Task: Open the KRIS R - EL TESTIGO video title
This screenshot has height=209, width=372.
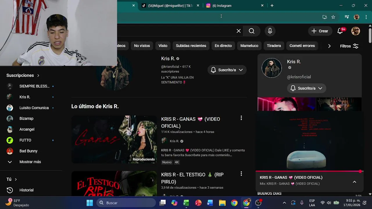Action: click(192, 178)
